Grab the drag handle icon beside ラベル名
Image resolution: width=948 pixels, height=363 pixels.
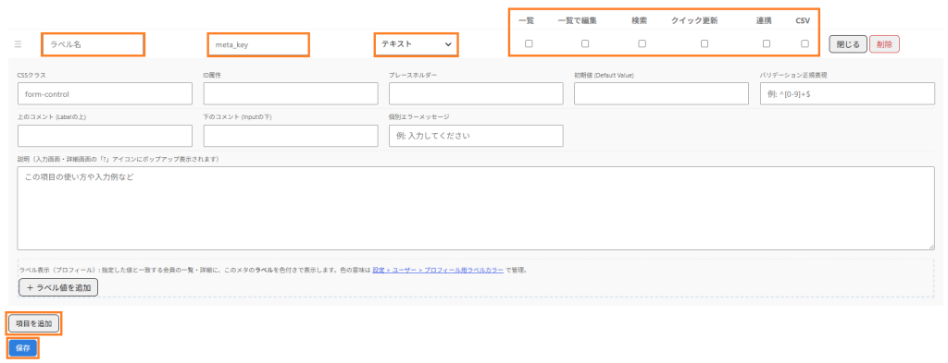(x=18, y=44)
